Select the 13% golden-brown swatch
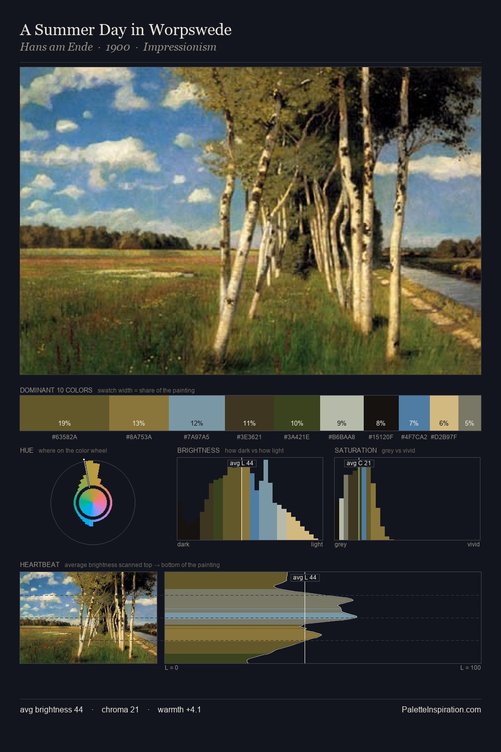This screenshot has height=752, width=501. pos(139,413)
